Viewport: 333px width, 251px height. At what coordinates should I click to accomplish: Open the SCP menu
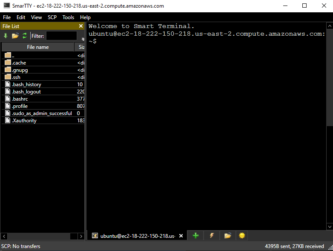[52, 17]
